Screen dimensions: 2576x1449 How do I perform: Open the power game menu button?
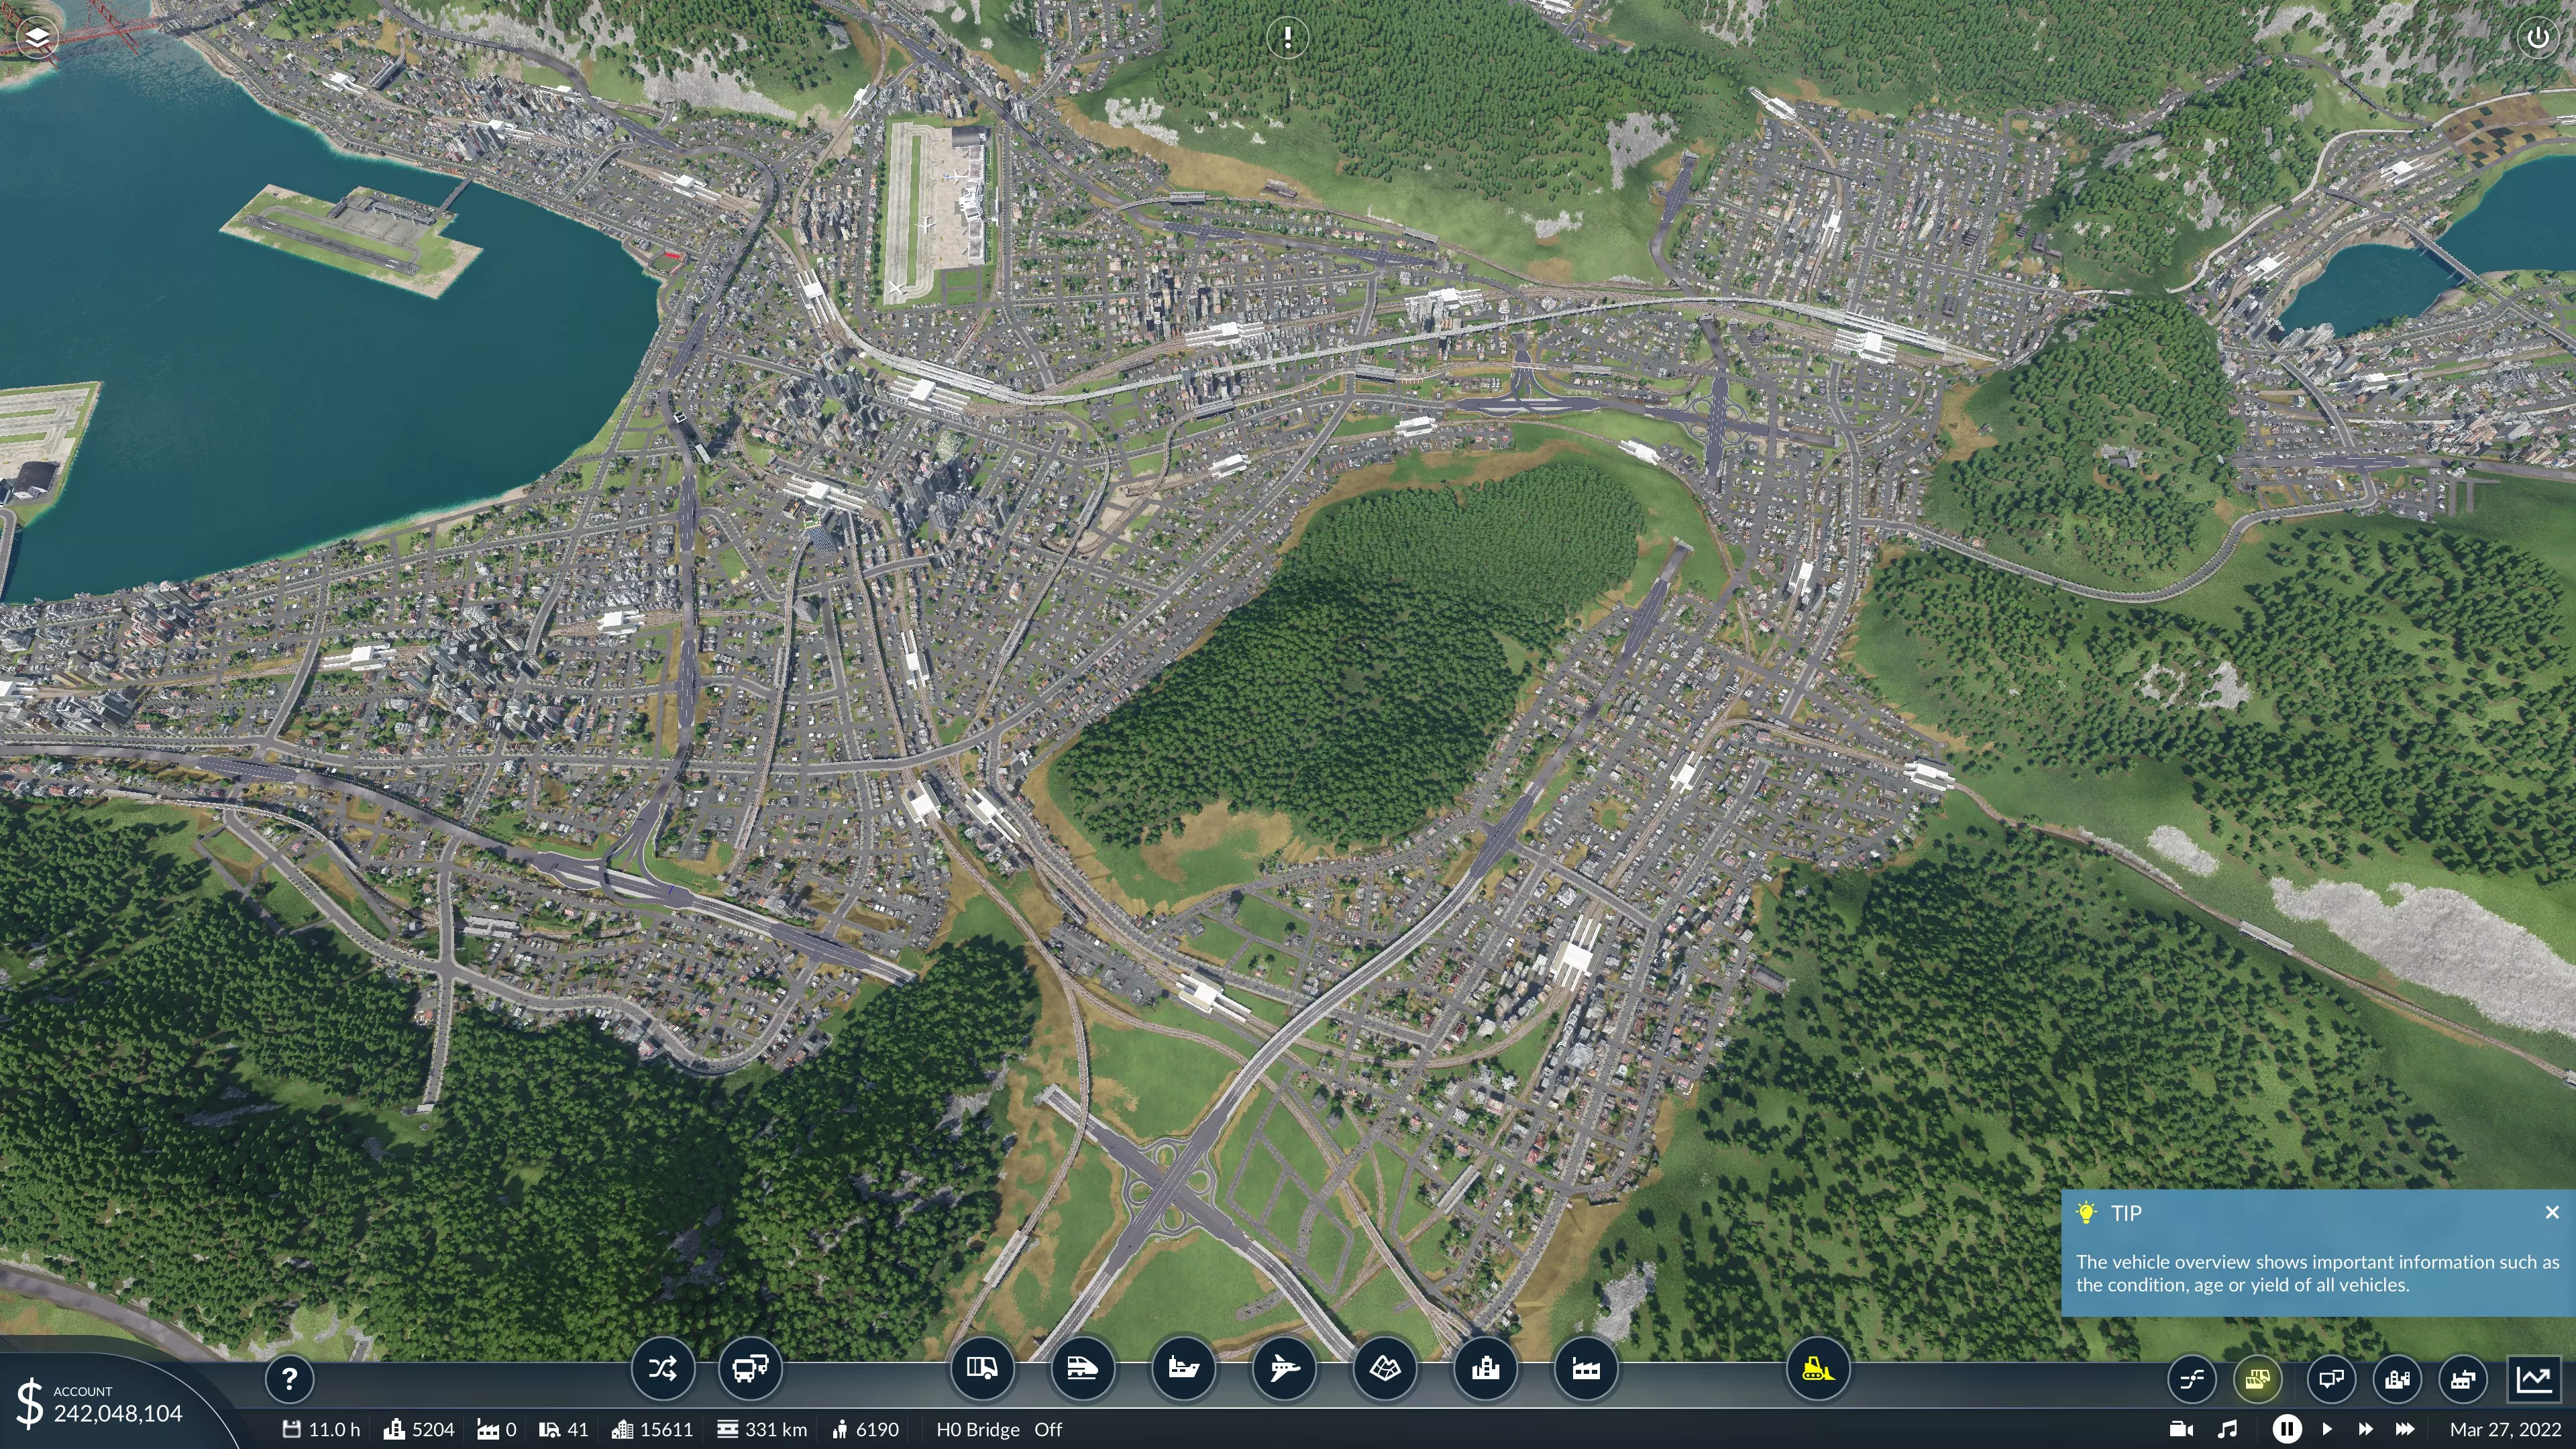click(x=2537, y=38)
